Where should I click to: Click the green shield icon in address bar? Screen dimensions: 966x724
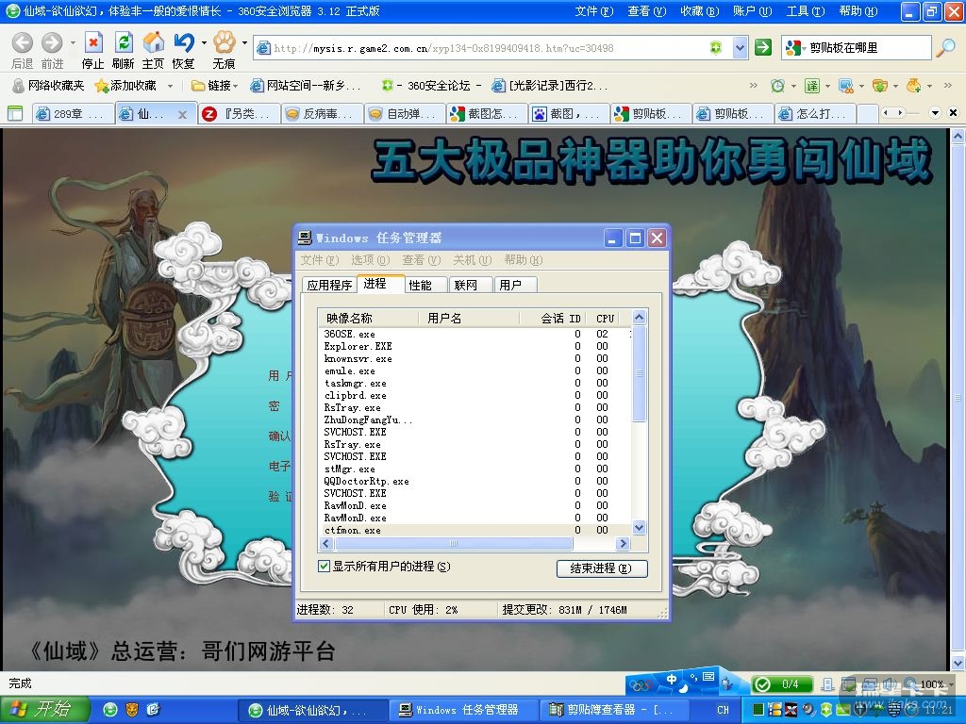pos(716,47)
